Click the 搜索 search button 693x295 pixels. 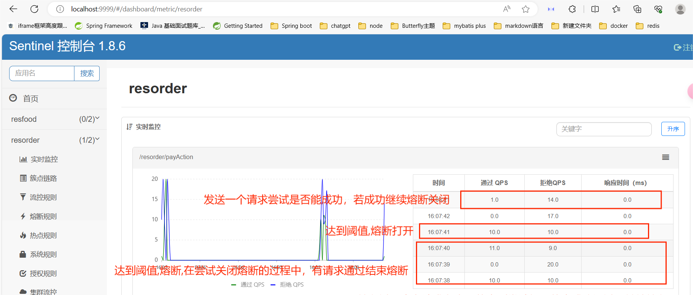(x=87, y=73)
